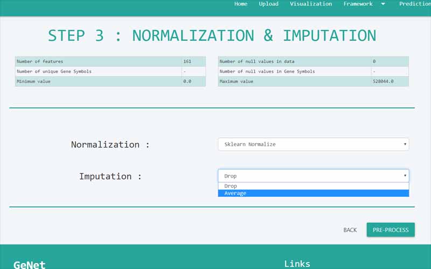This screenshot has width=431, height=269.
Task: Open the Visualization nav item
Action: pos(311,4)
